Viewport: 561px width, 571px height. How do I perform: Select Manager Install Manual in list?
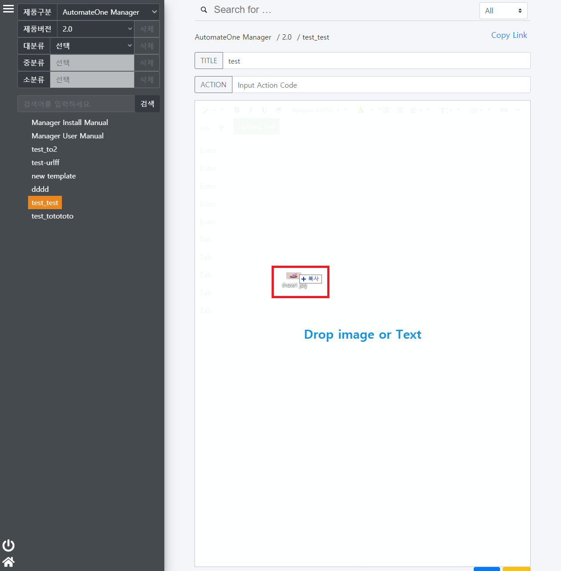click(x=70, y=122)
